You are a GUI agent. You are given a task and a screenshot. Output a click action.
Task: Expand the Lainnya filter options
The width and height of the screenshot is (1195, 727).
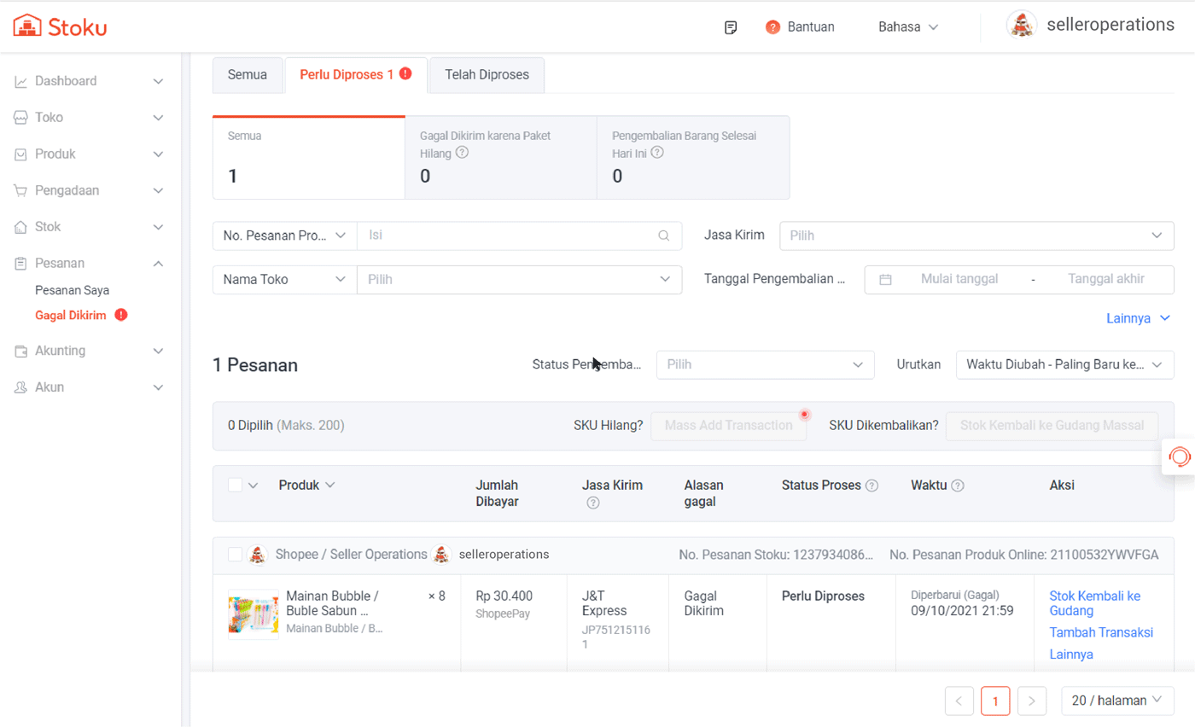1138,318
